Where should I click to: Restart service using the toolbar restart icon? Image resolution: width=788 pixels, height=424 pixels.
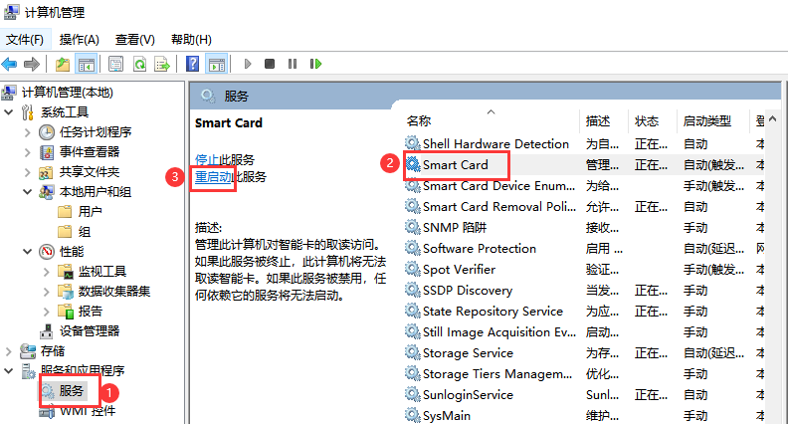(x=315, y=64)
